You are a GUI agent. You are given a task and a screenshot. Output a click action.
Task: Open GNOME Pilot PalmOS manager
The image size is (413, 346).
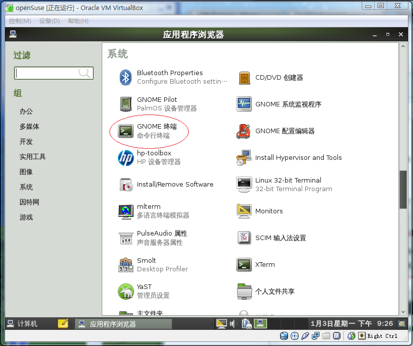click(x=158, y=104)
